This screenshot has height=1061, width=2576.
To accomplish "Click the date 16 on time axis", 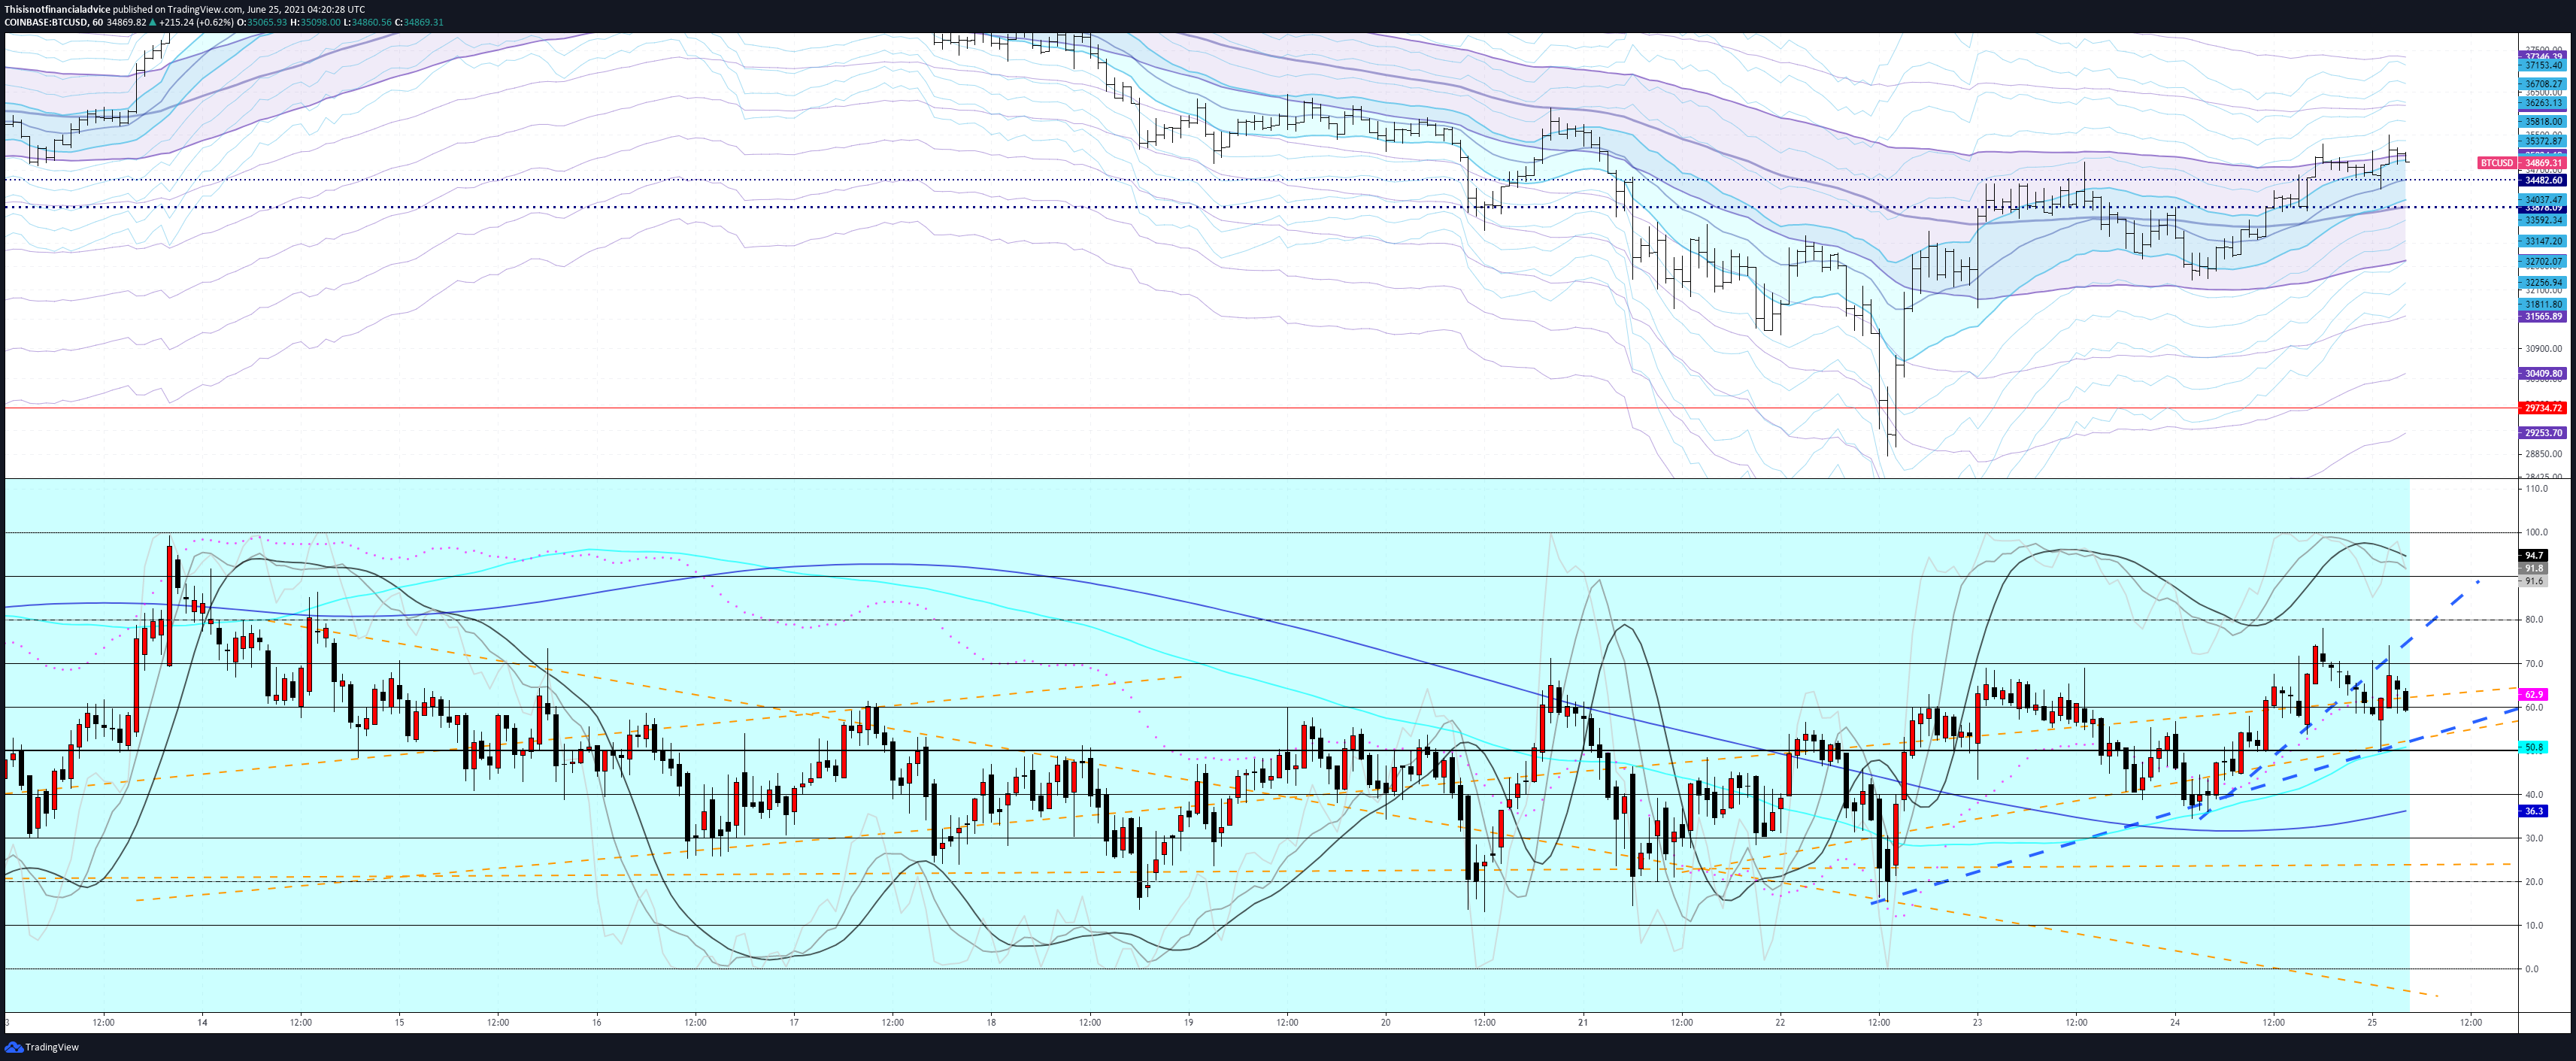I will pos(596,1023).
